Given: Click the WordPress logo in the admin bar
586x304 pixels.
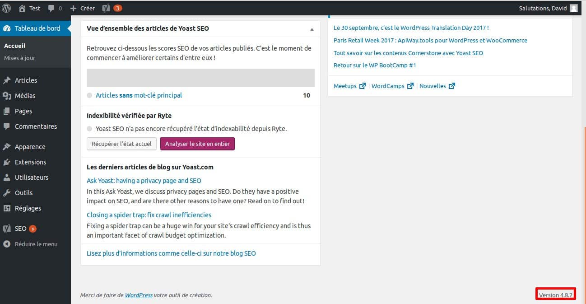Looking at the screenshot, I should (x=6, y=8).
